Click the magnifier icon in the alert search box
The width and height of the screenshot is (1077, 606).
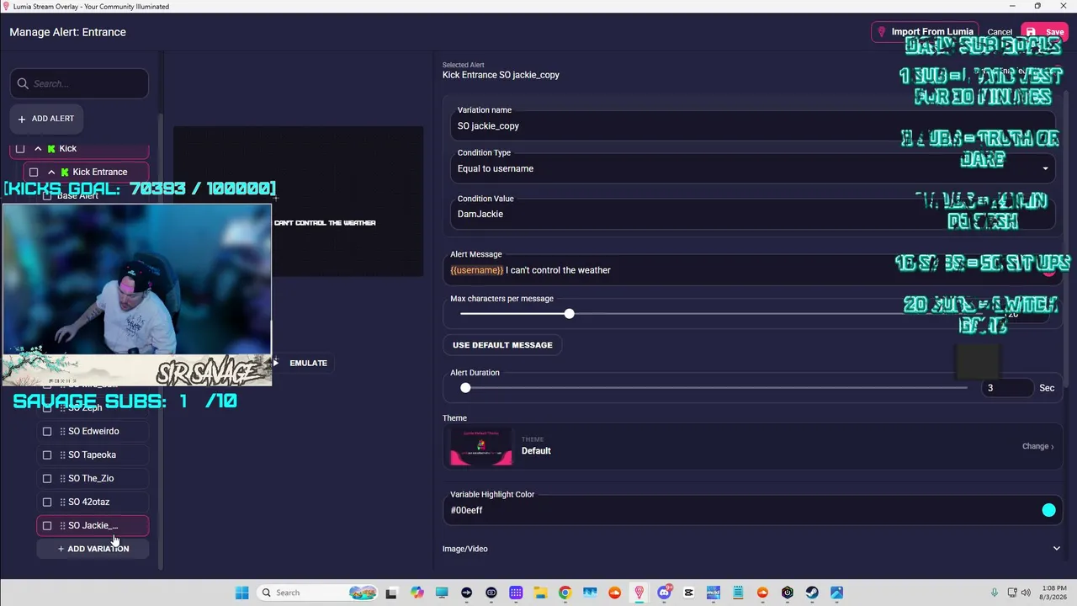tap(23, 83)
